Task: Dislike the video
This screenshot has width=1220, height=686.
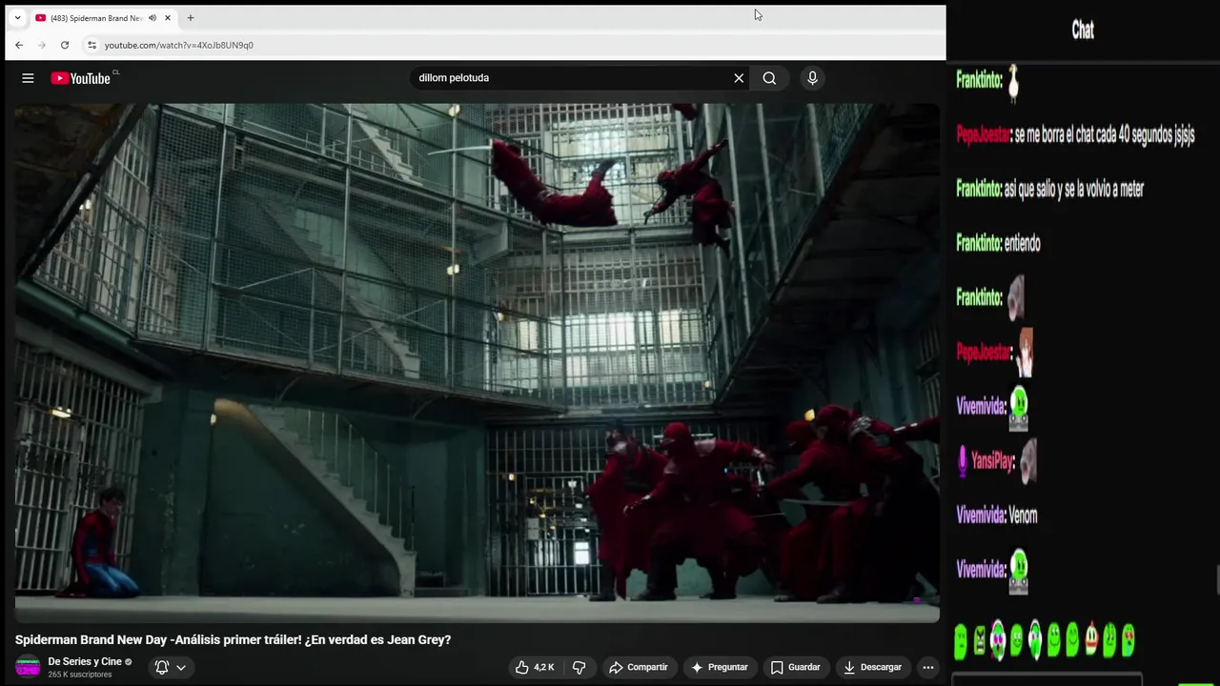Action: pyautogui.click(x=579, y=667)
